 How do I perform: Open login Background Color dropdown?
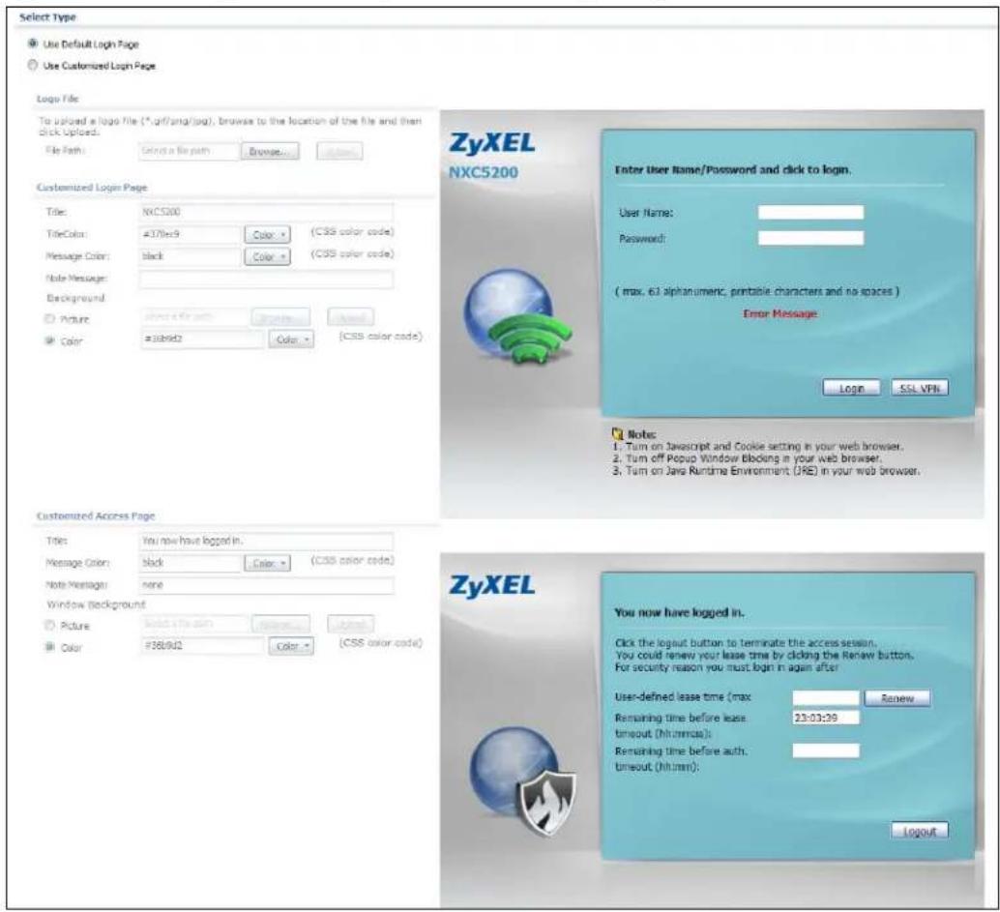(291, 339)
